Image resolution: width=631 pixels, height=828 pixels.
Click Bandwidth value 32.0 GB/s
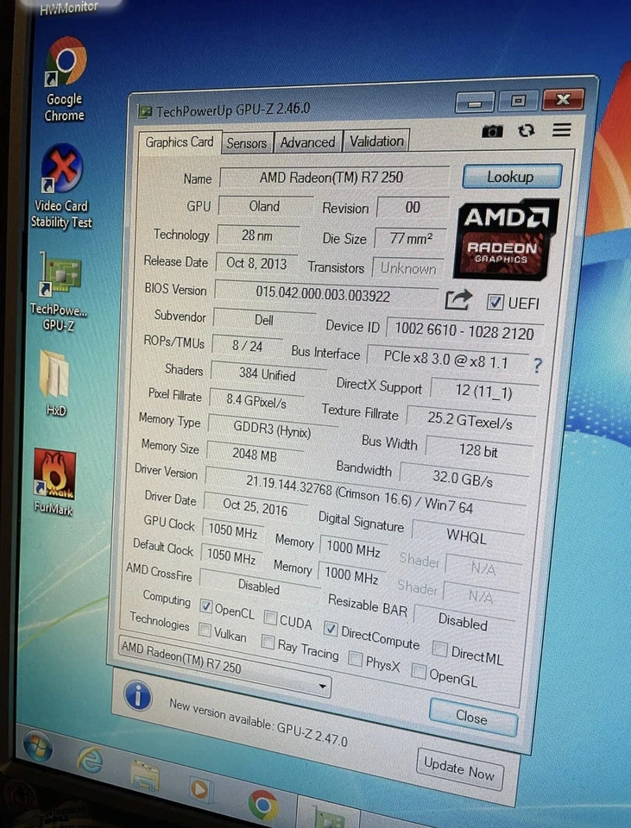[464, 478]
